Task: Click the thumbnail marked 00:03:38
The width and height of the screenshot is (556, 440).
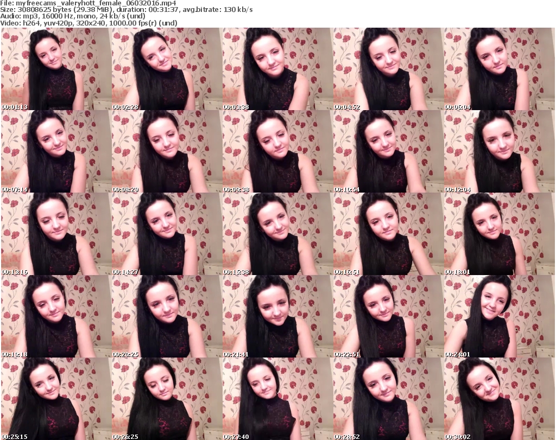Action: click(277, 69)
